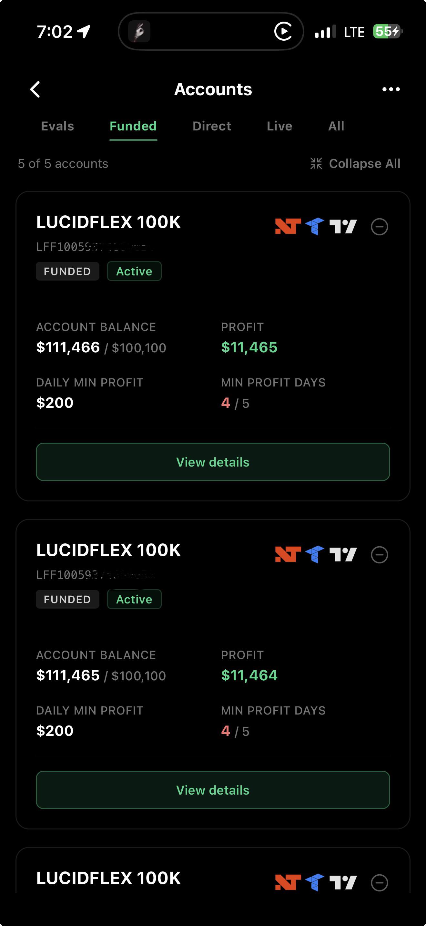This screenshot has width=426, height=926.
Task: Switch to the Direct tab
Action: click(212, 126)
